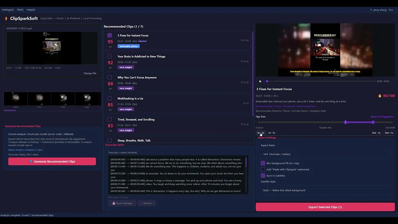Click inside the transcript text editor
Image resolution: width=398 pixels, height=224 pixels.
[177, 175]
